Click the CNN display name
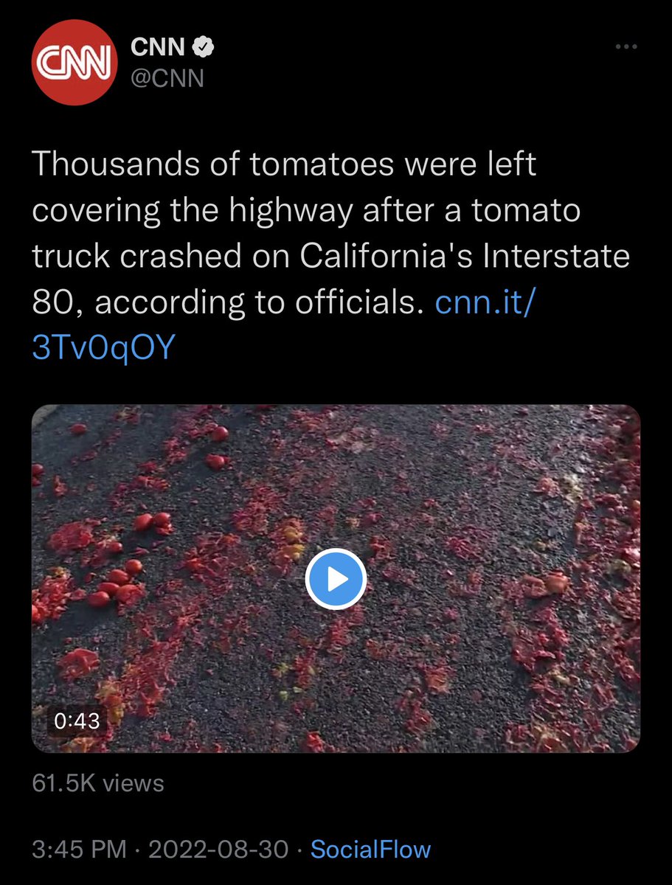 pos(157,49)
